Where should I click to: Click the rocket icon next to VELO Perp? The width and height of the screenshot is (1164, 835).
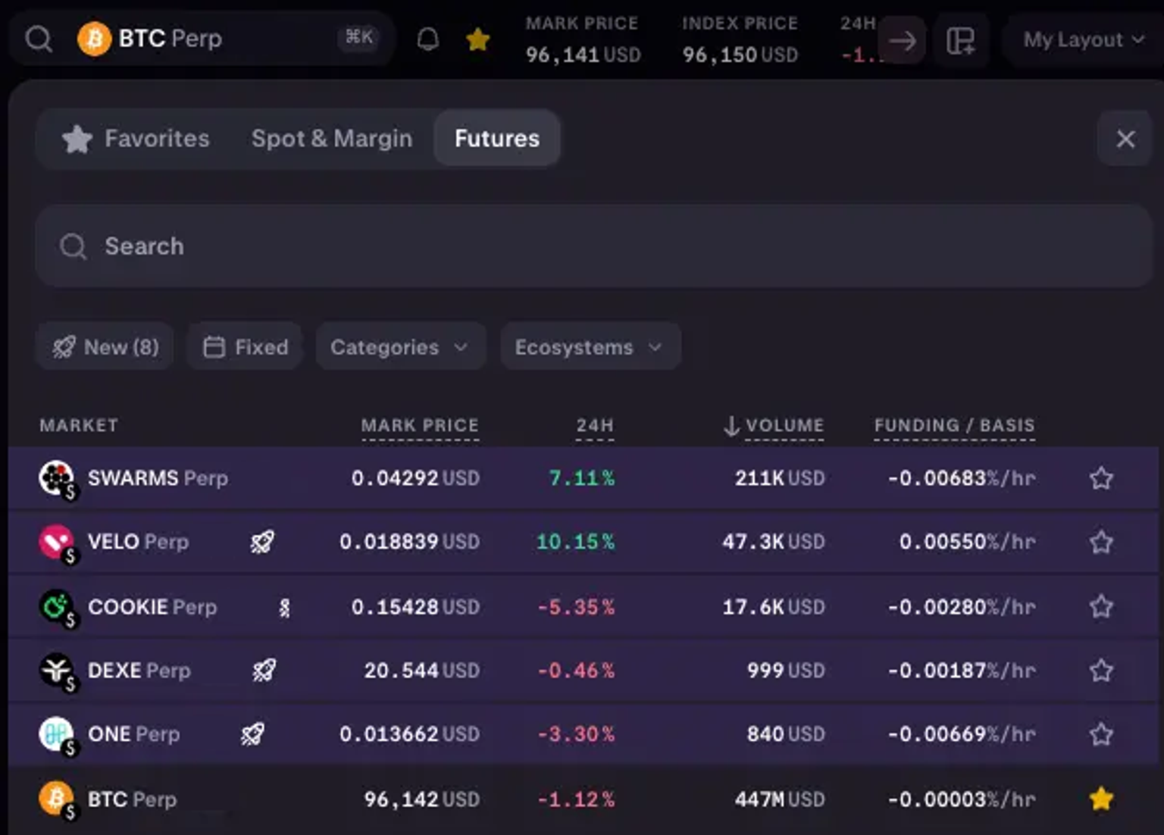click(x=262, y=542)
